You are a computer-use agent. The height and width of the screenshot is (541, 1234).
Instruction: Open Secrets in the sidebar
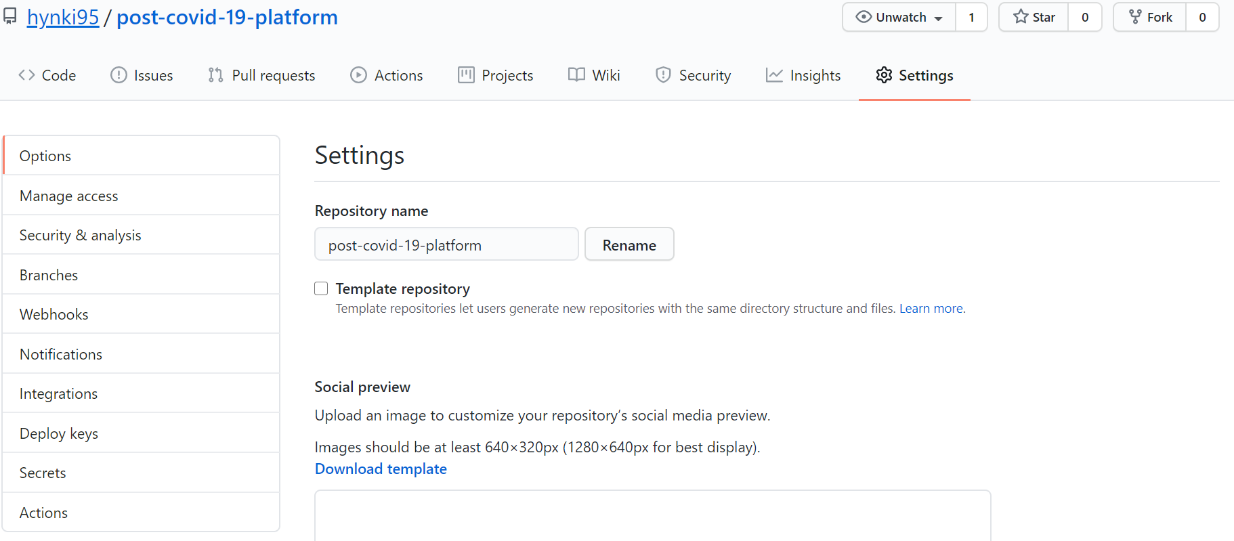[x=141, y=473]
